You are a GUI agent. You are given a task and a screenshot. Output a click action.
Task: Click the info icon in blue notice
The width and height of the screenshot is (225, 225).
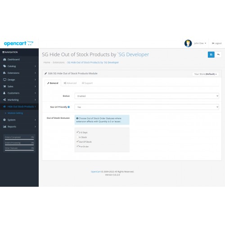click(77, 118)
